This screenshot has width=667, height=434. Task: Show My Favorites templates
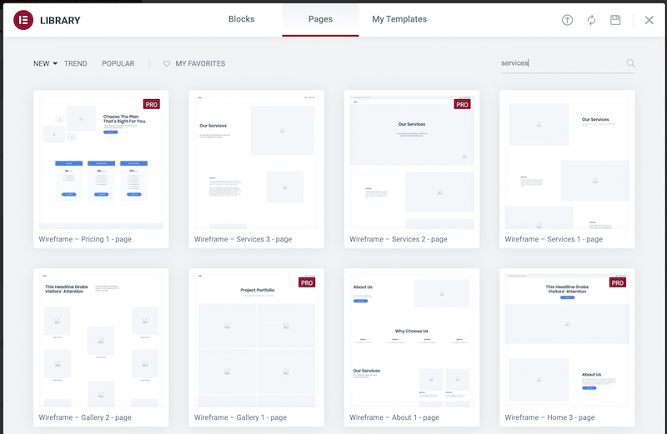coord(200,63)
